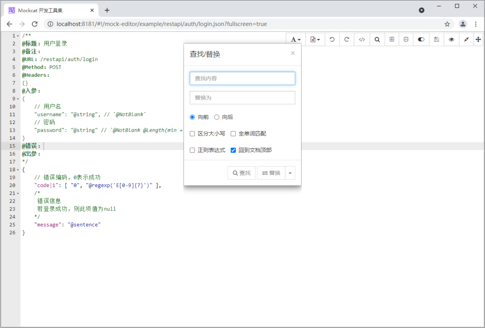Open the font size A dropdown
485x328 pixels.
[x=295, y=40]
